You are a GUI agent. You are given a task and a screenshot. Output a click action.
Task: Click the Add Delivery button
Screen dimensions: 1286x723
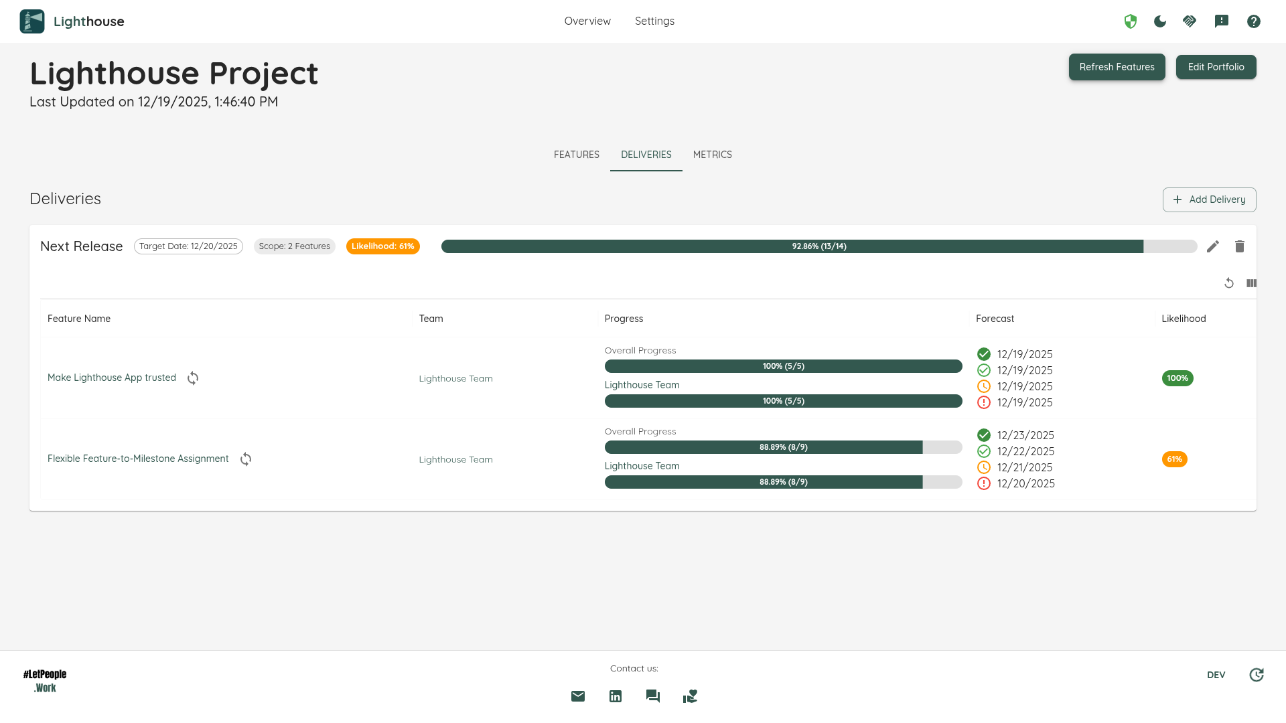tap(1209, 199)
